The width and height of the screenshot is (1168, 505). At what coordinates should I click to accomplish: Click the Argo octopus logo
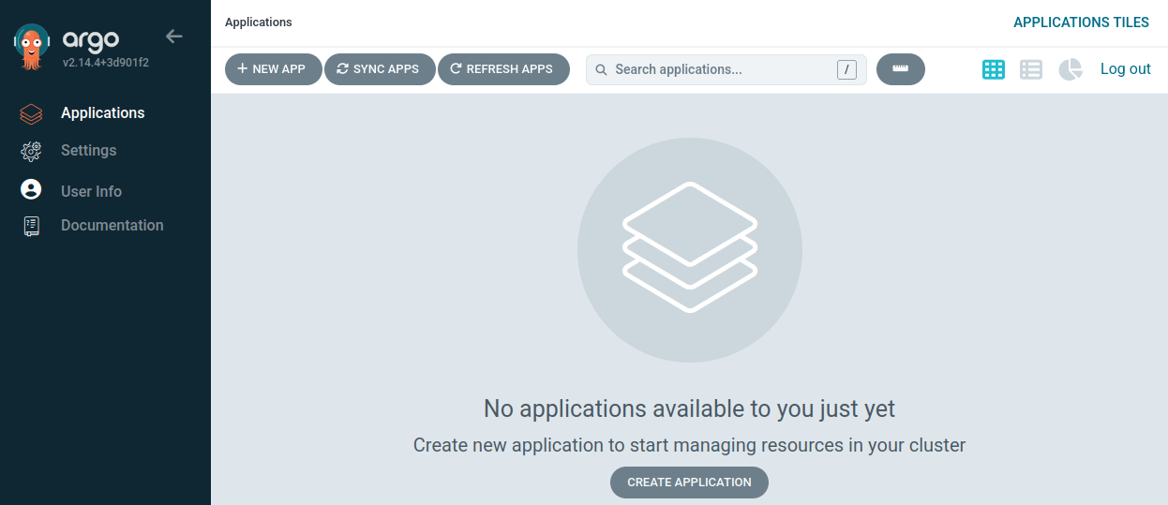(x=32, y=47)
